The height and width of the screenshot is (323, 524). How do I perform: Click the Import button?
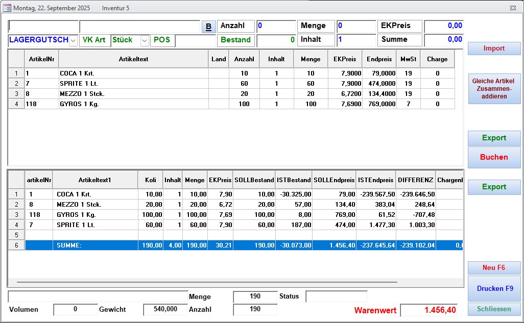(494, 48)
